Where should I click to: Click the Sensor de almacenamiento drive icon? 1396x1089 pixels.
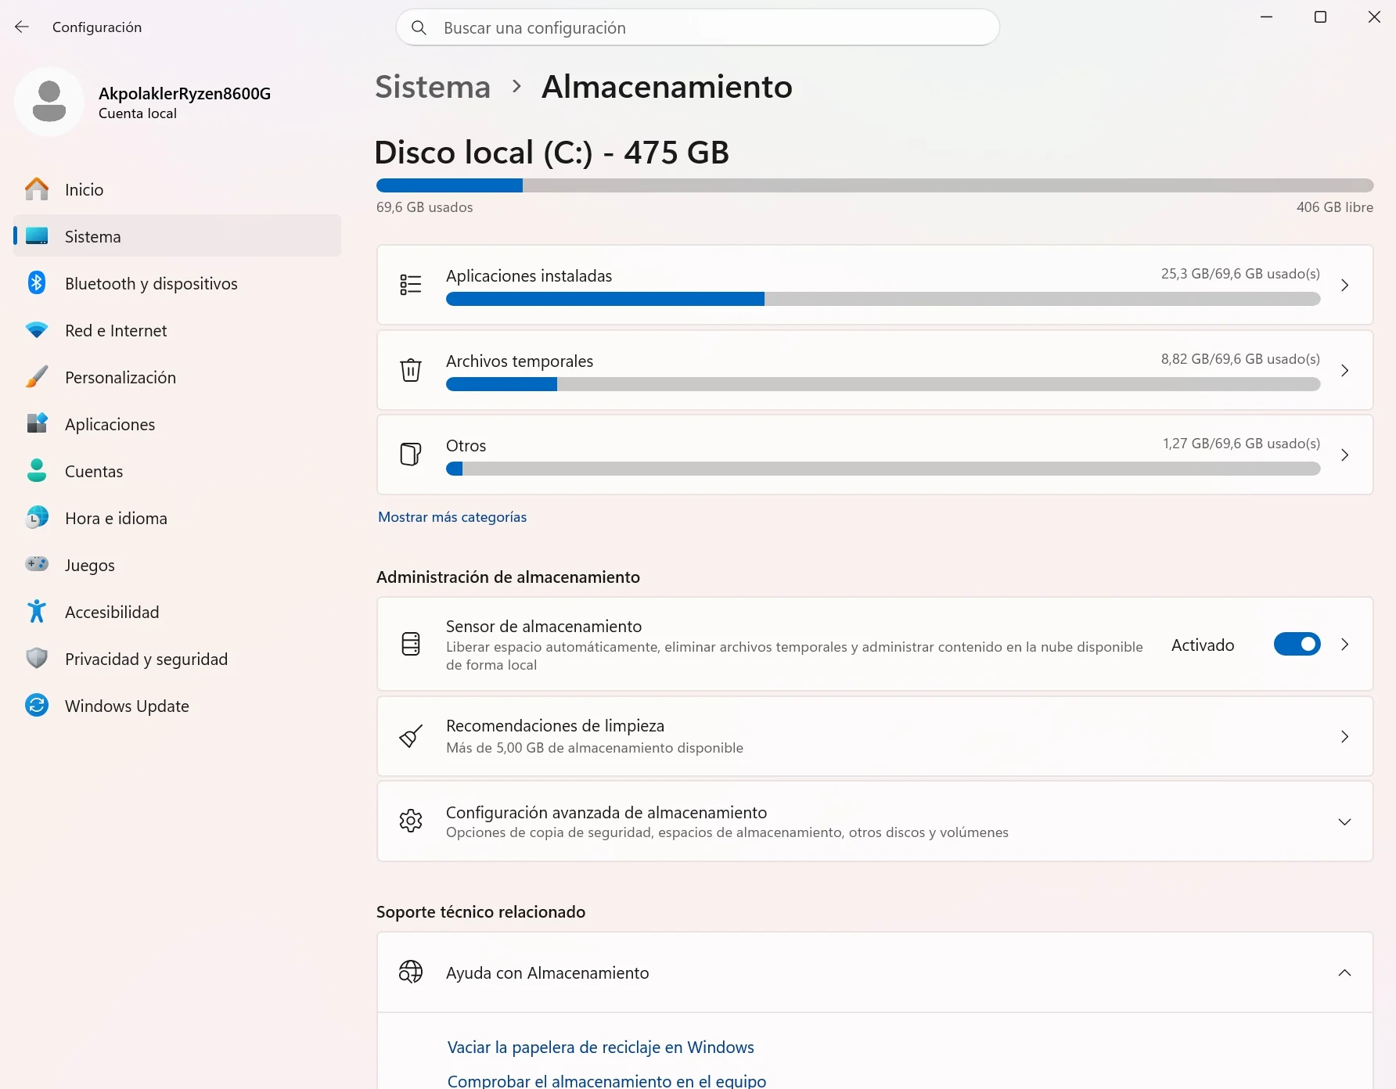click(x=411, y=644)
